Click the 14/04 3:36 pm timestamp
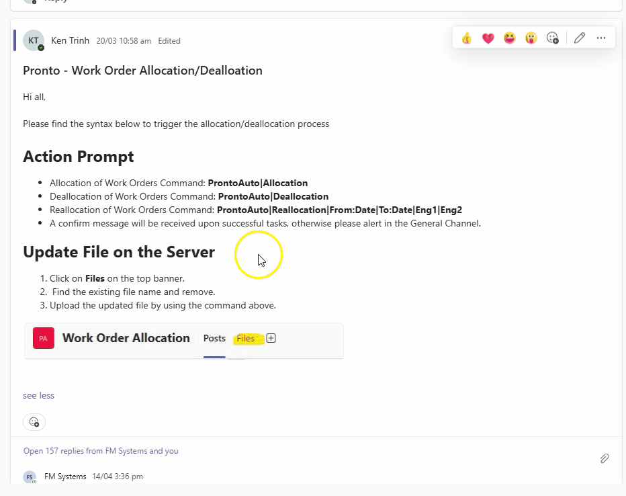This screenshot has height=496, width=626. [118, 477]
